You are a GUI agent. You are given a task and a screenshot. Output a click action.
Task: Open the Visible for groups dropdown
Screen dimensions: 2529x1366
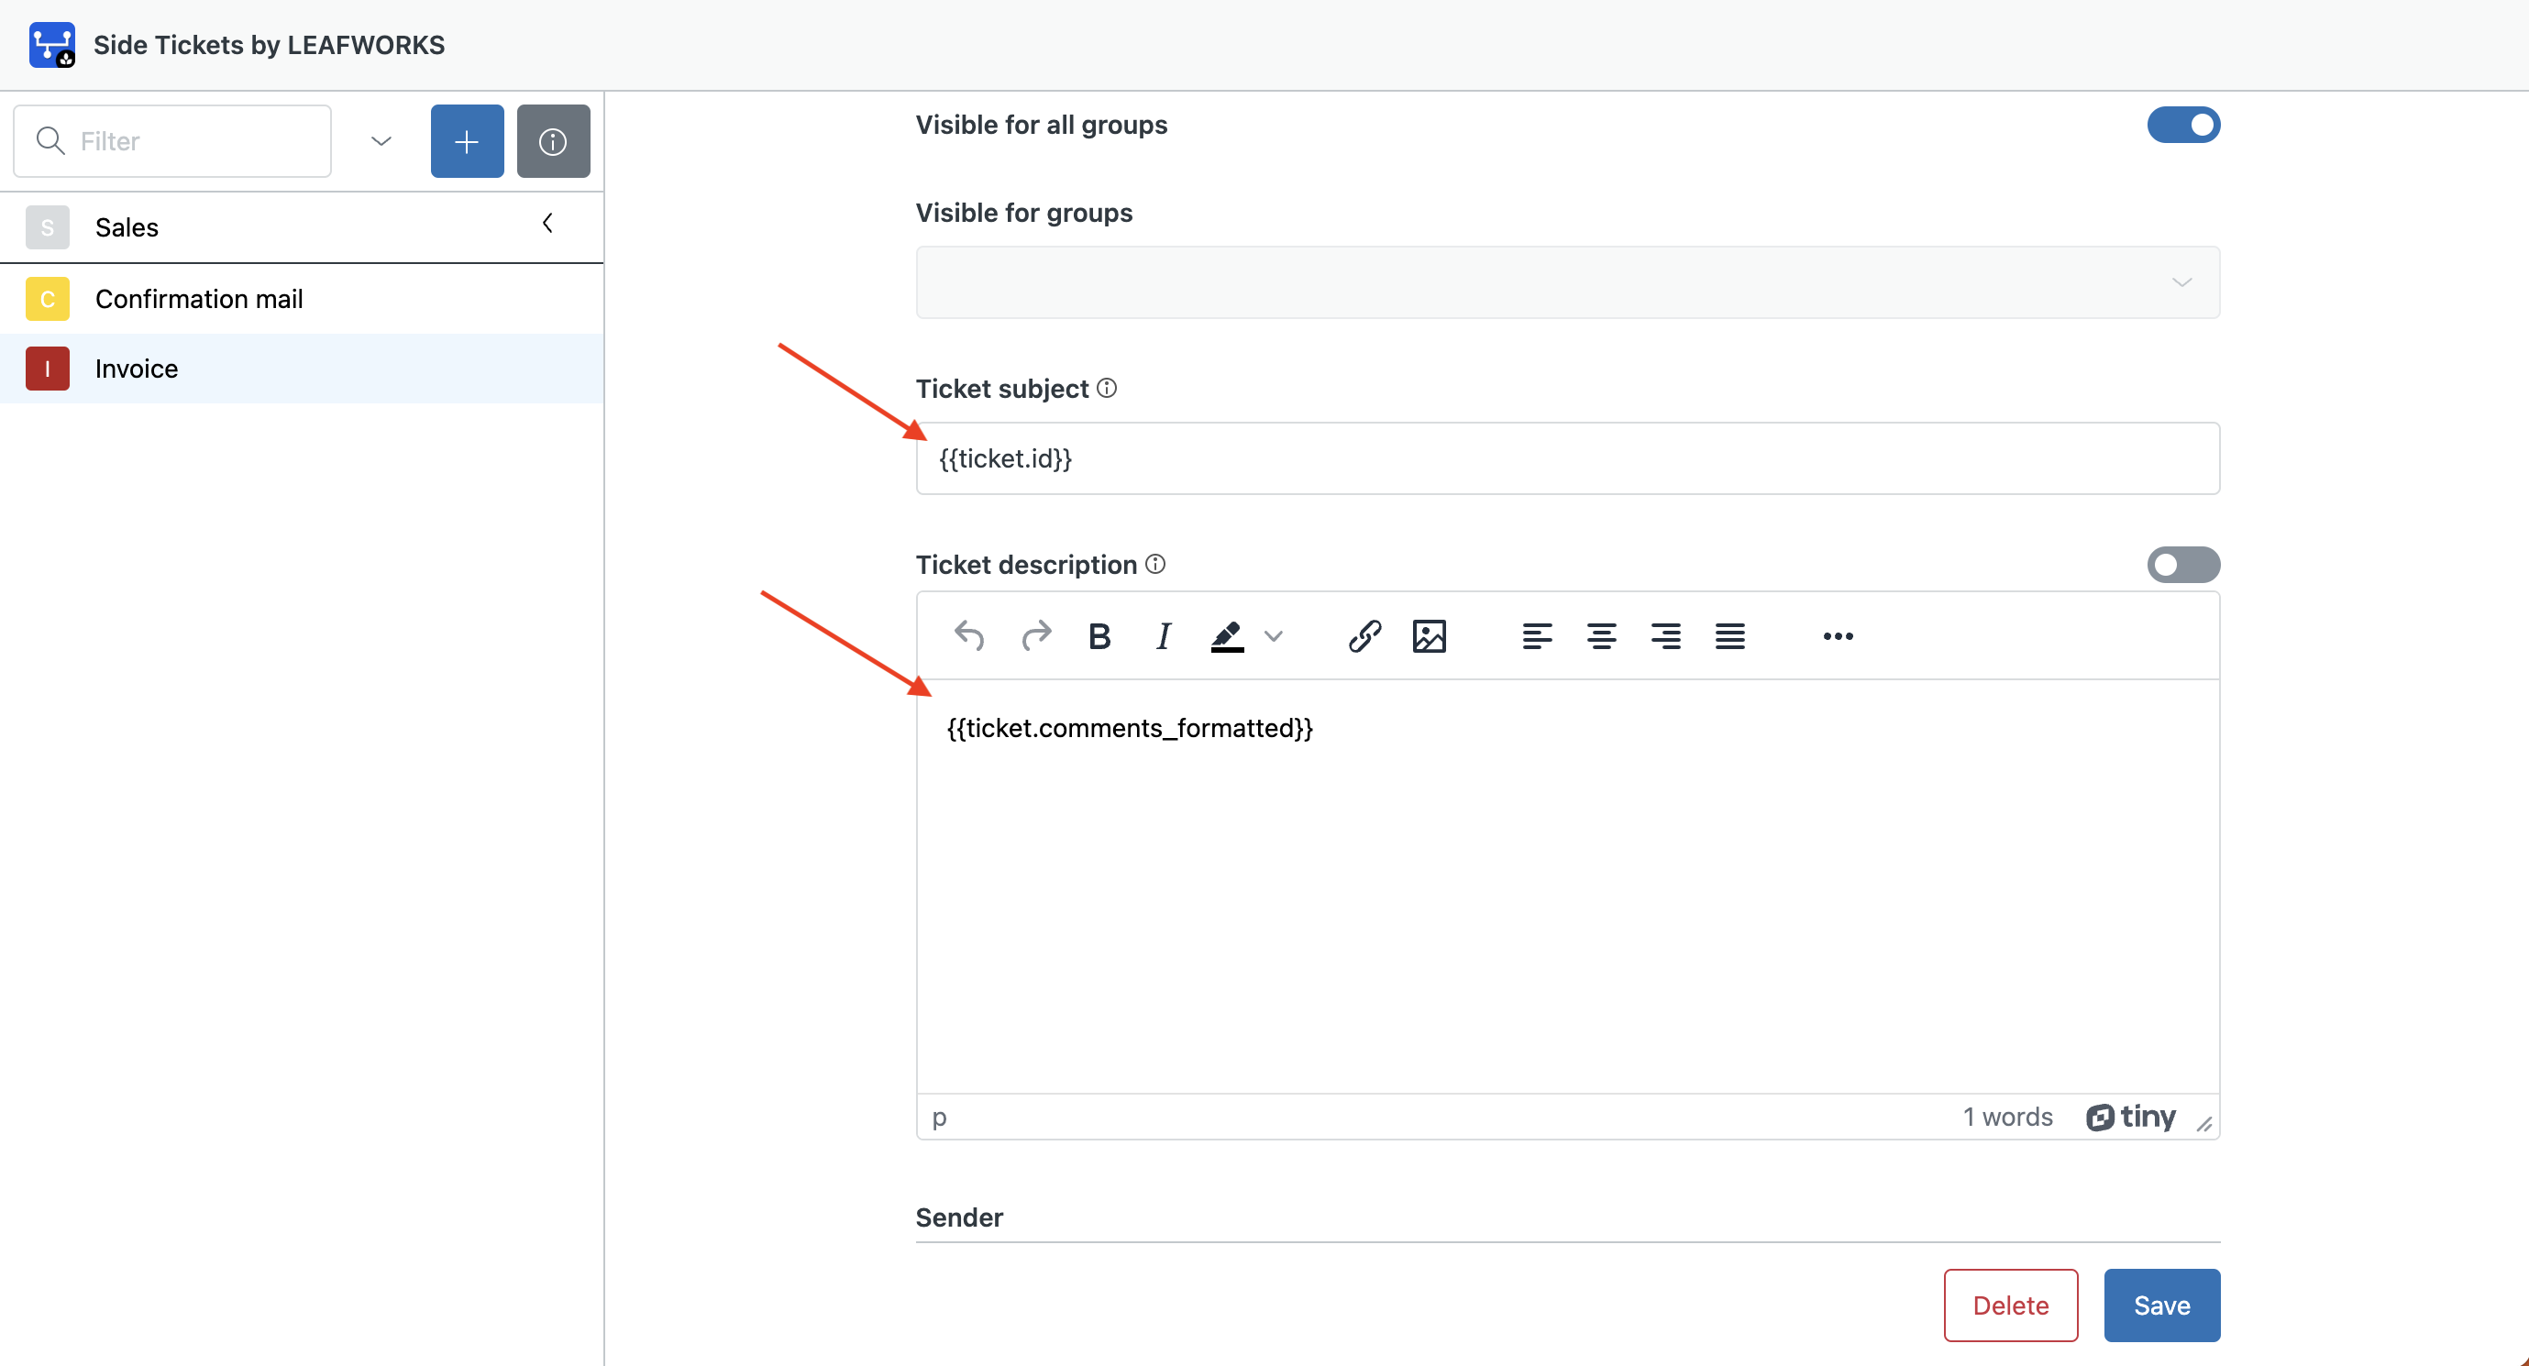coord(1567,282)
